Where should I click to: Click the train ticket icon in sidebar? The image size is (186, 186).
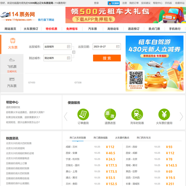pyautogui.click(x=13, y=41)
